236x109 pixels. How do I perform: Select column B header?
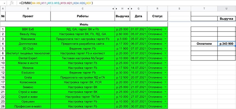pos(28,9)
